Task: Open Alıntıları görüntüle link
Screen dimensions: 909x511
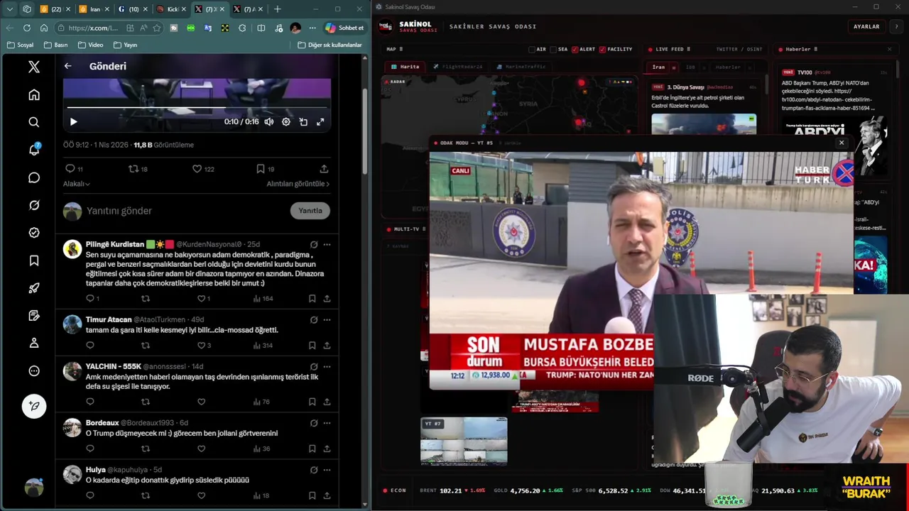Action: (298, 184)
